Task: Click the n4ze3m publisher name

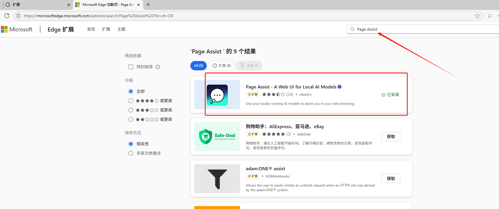Action: [x=305, y=95]
